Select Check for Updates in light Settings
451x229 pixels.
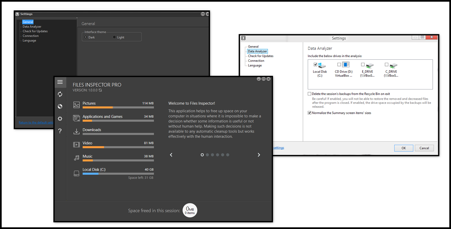point(261,56)
